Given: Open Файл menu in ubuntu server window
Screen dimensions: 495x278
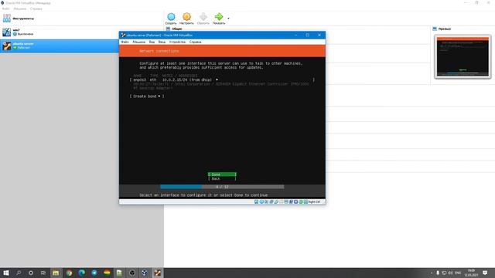Looking at the screenshot, I should coord(125,42).
